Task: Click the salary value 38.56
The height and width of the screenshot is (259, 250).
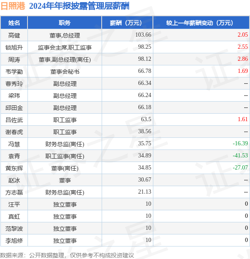Action: pos(145,131)
